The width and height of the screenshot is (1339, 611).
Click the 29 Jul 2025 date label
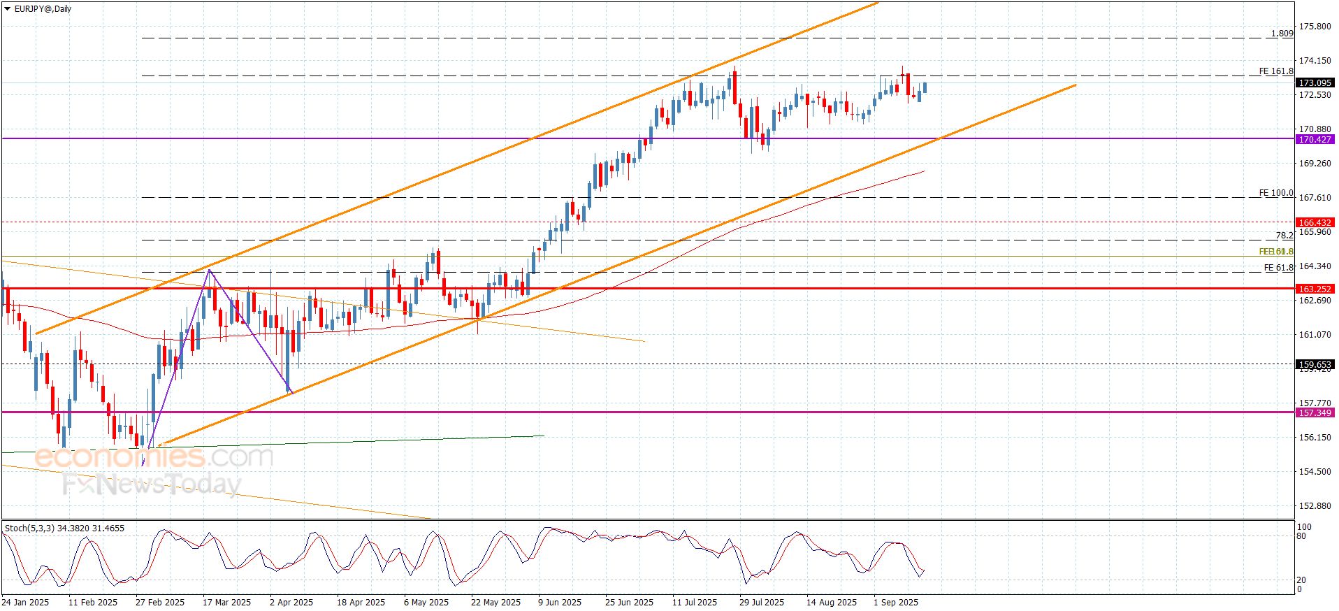[x=762, y=602]
